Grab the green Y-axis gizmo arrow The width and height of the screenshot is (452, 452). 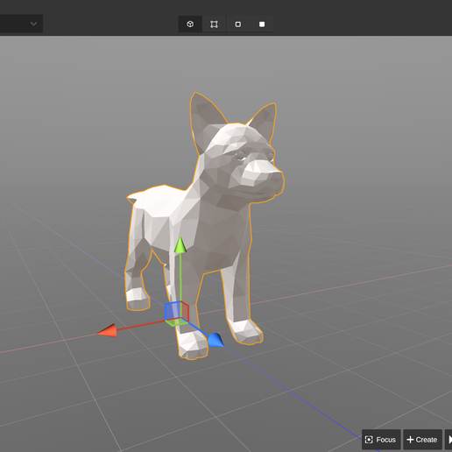(180, 244)
